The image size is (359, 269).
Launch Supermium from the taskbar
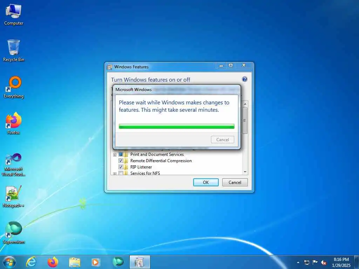pos(118,262)
